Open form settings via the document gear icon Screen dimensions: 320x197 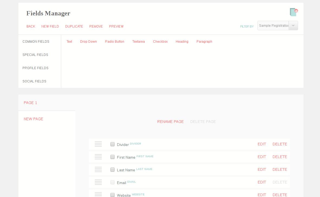click(x=294, y=12)
